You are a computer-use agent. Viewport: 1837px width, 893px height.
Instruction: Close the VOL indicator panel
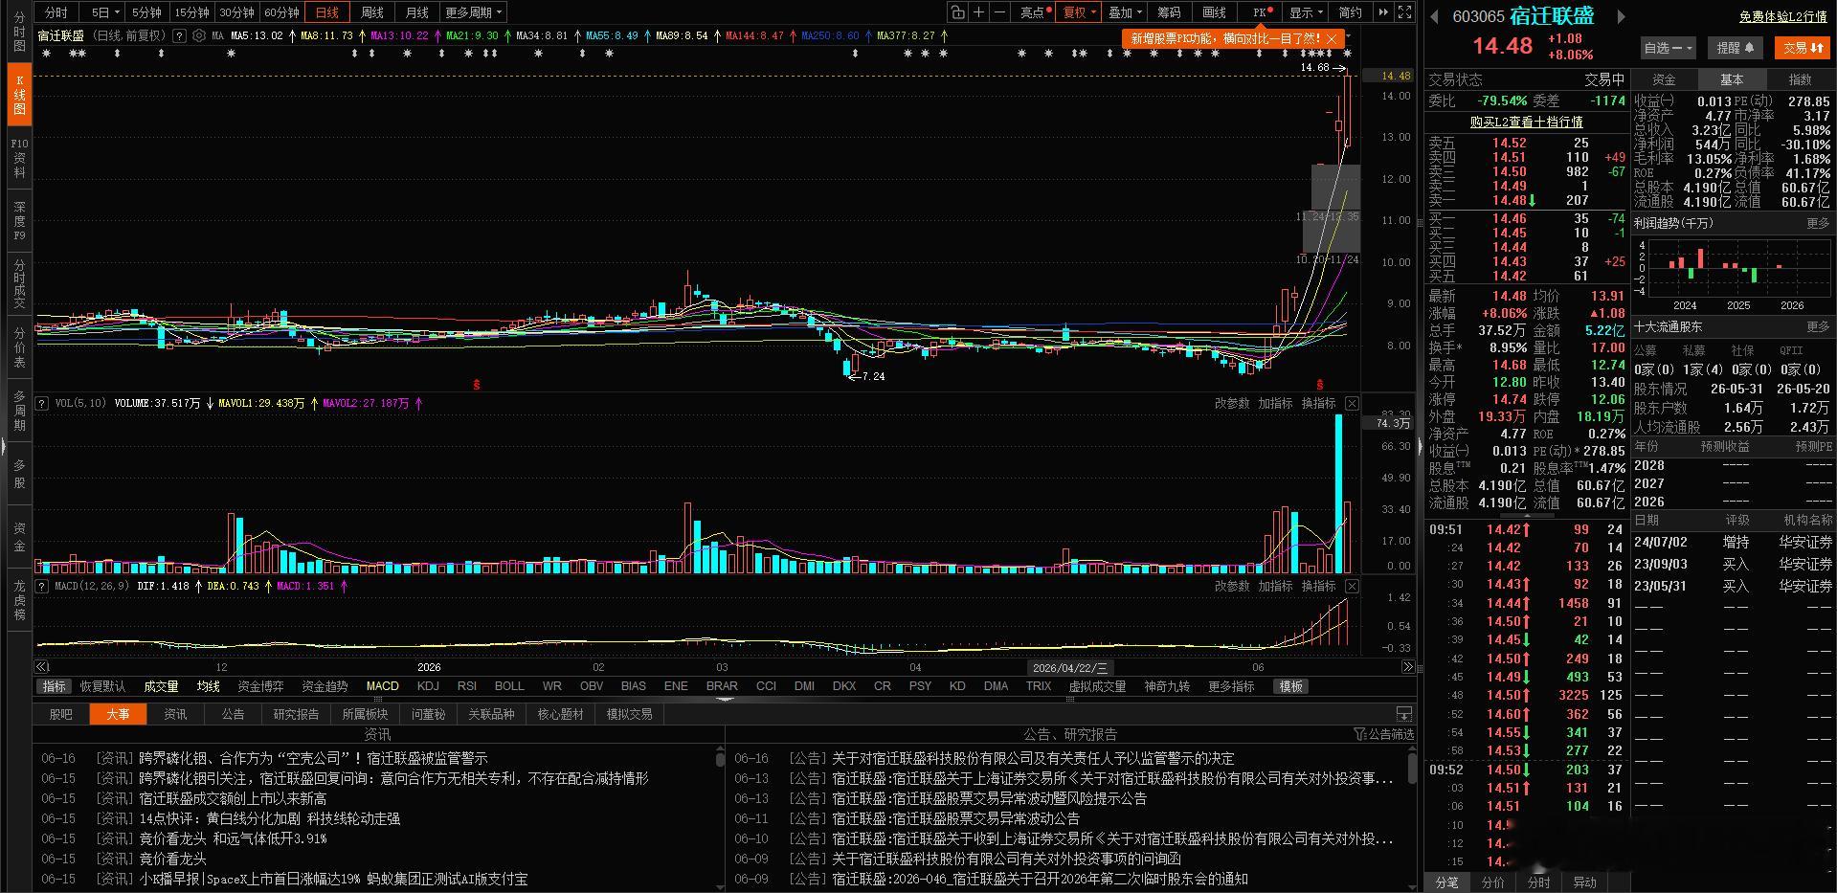(x=1352, y=403)
